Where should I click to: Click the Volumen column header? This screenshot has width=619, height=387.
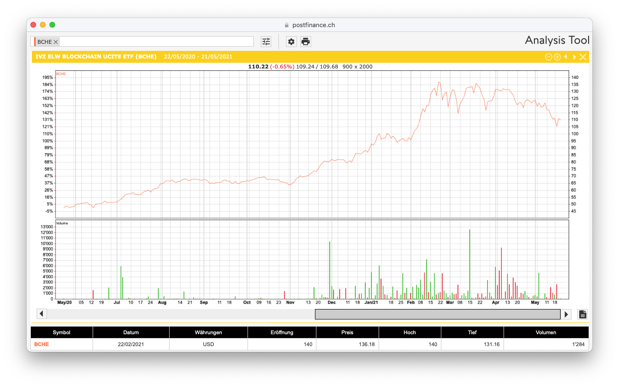tap(546, 332)
